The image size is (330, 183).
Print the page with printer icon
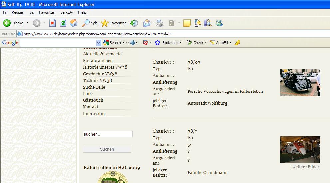click(x=160, y=23)
